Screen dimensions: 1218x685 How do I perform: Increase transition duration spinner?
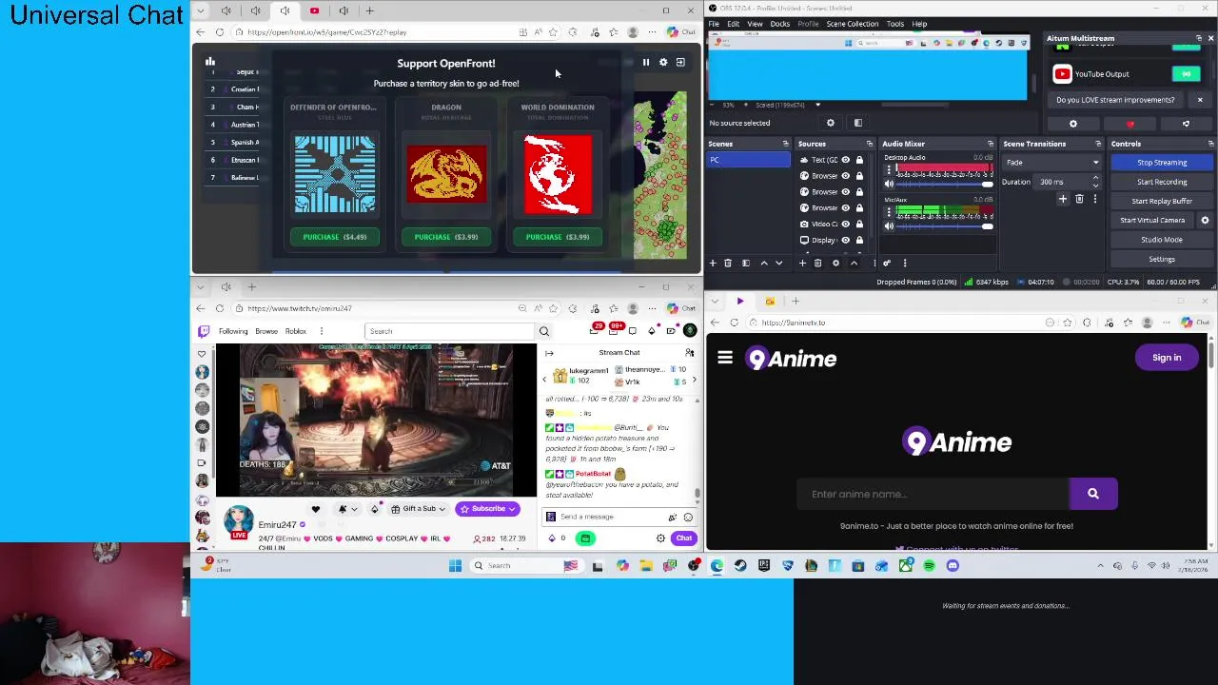point(1096,179)
